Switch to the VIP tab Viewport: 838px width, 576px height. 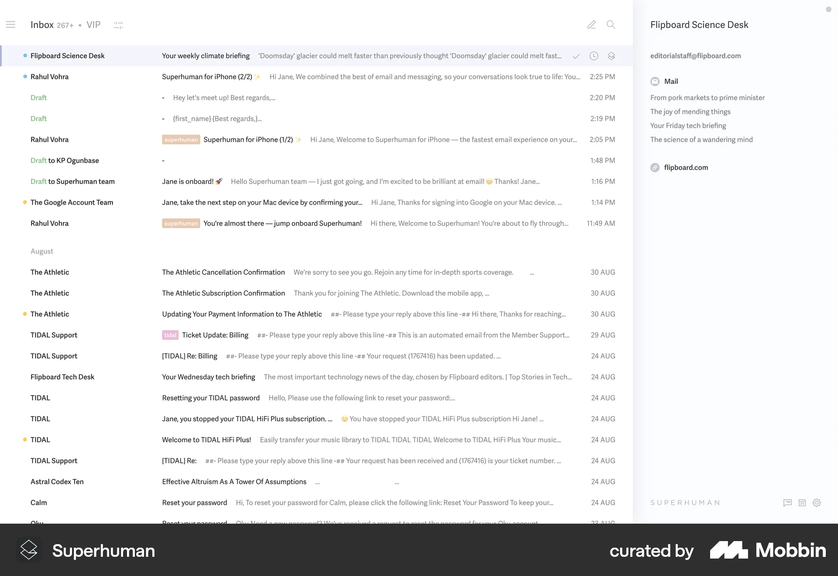(x=93, y=24)
